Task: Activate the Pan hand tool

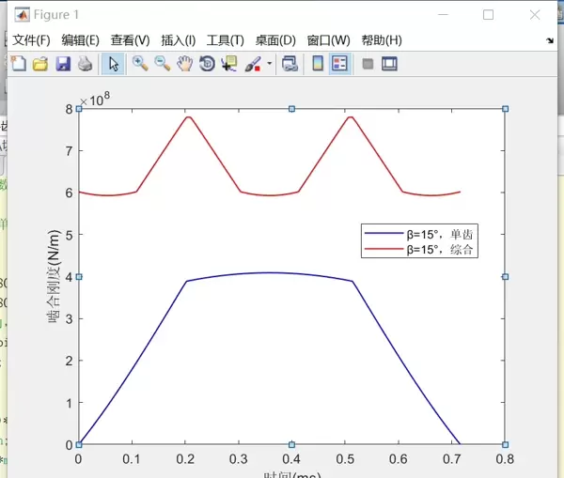Action: [184, 64]
